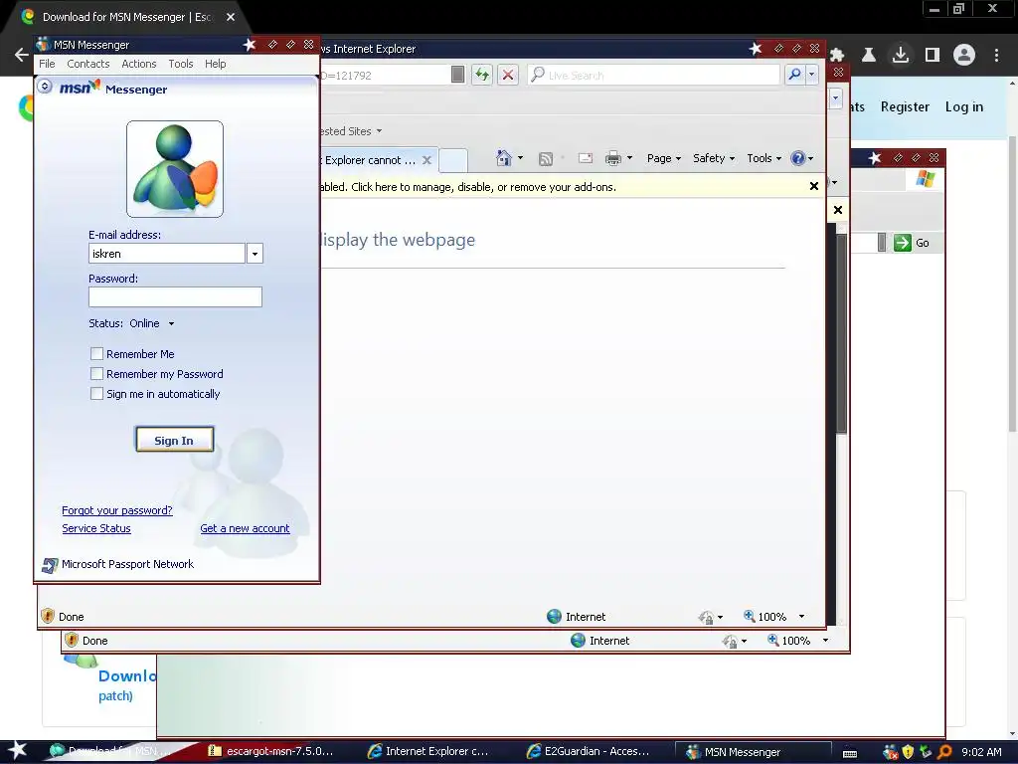Viewport: 1018px width, 764px height.
Task: Check the Remember Me checkbox
Action: point(96,353)
